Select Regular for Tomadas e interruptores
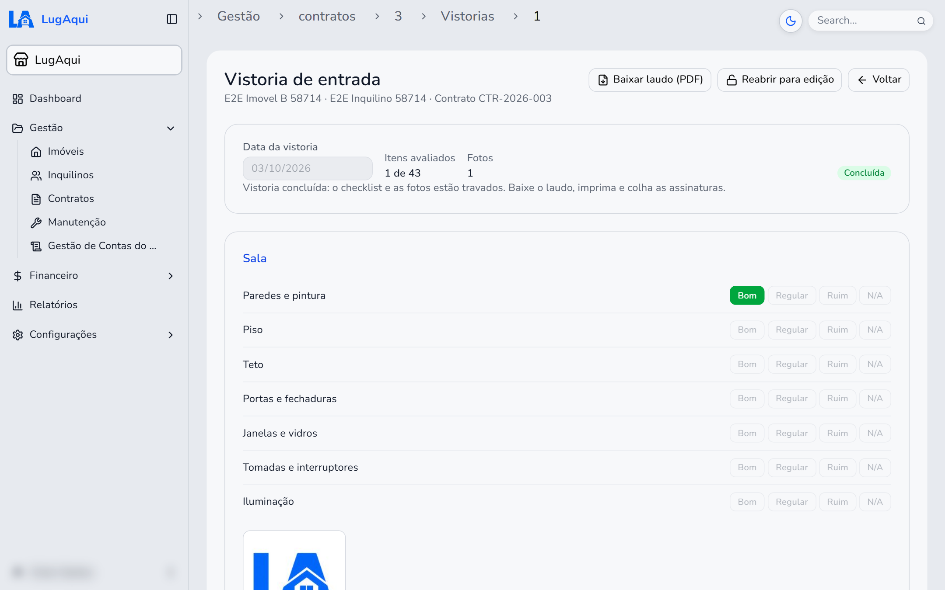Viewport: 945px width, 590px height. (791, 467)
